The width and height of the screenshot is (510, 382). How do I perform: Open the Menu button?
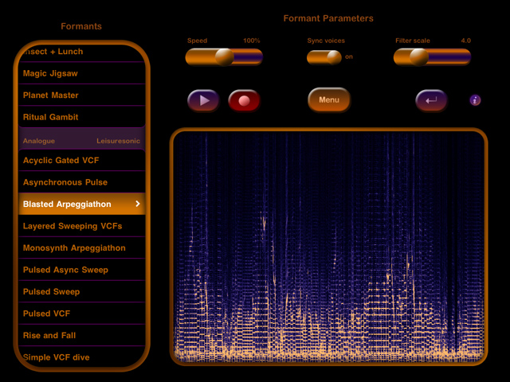[x=329, y=100]
